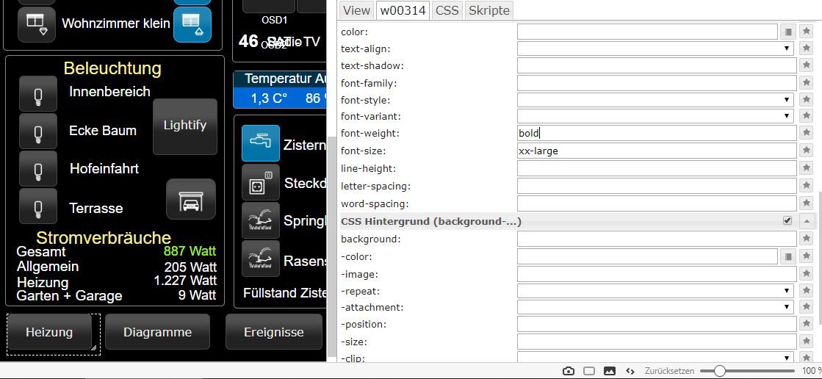Click the Diagramme button

157,332
